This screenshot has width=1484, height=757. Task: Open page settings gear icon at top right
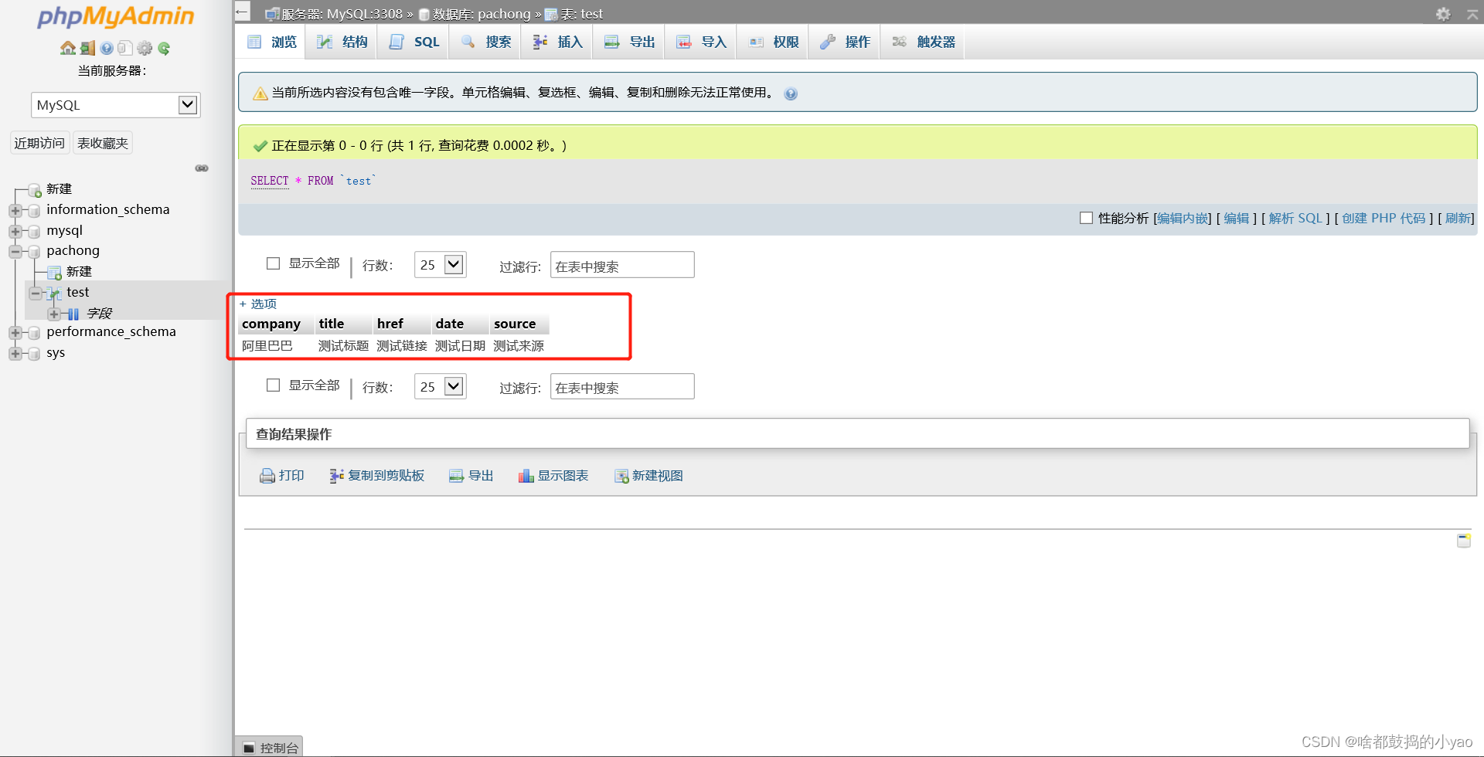[x=1443, y=14]
